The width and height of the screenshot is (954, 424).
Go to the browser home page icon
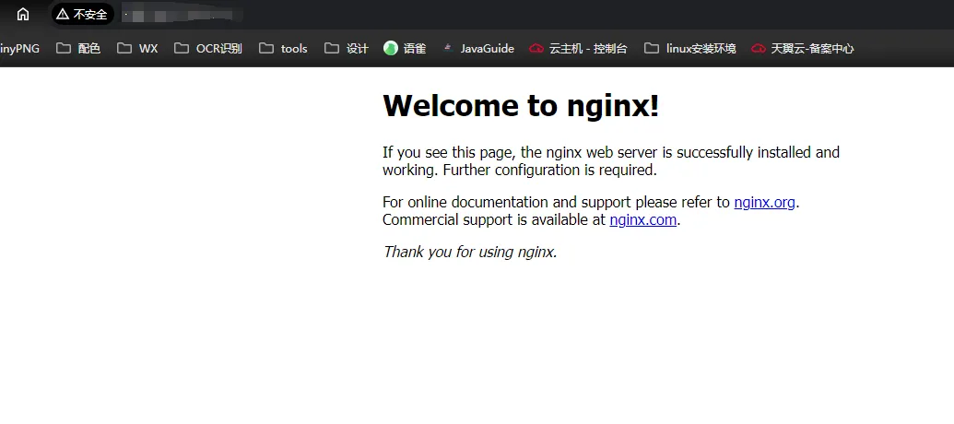[x=22, y=14]
